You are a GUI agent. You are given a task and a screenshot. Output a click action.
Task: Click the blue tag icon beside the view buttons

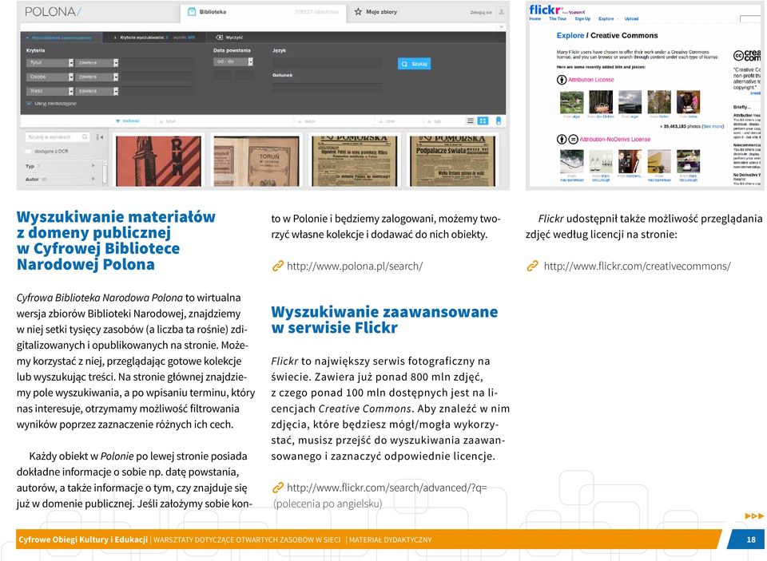point(499,120)
